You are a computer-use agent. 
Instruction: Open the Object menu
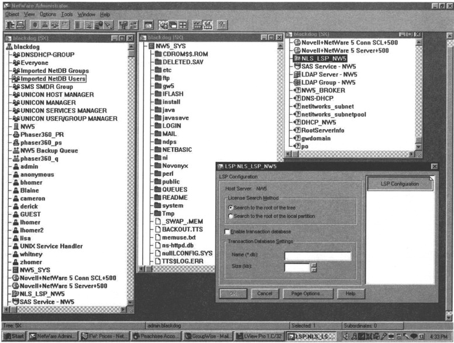12,14
